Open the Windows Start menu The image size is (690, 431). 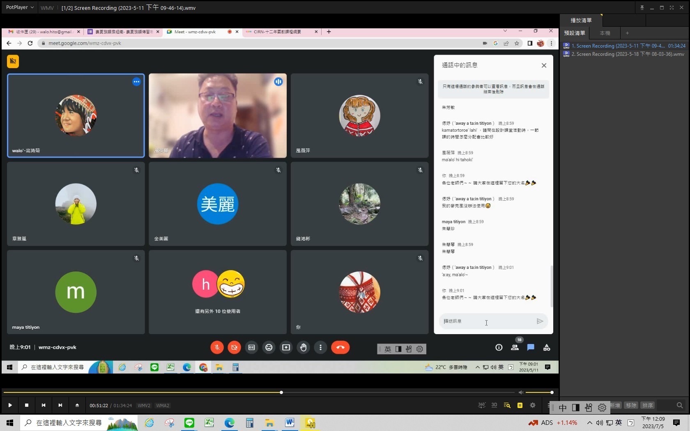click(10, 422)
